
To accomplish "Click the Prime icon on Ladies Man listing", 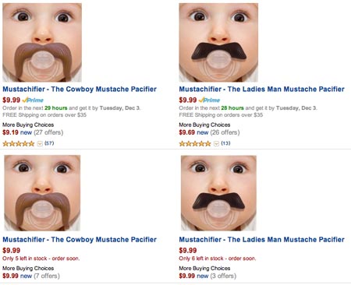I will pos(209,100).
